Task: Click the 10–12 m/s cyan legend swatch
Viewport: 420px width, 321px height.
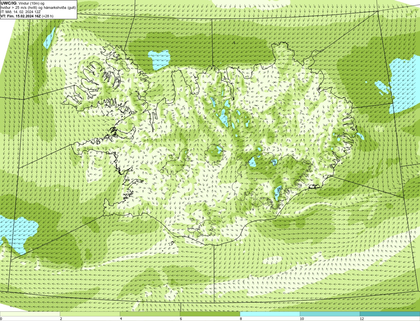Action: (330, 314)
